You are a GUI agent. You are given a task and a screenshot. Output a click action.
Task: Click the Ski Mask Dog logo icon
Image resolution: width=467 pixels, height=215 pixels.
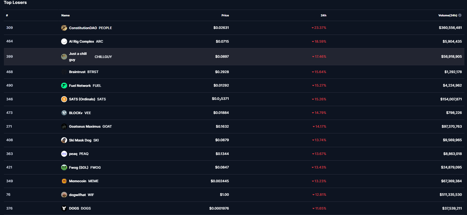tap(64, 140)
